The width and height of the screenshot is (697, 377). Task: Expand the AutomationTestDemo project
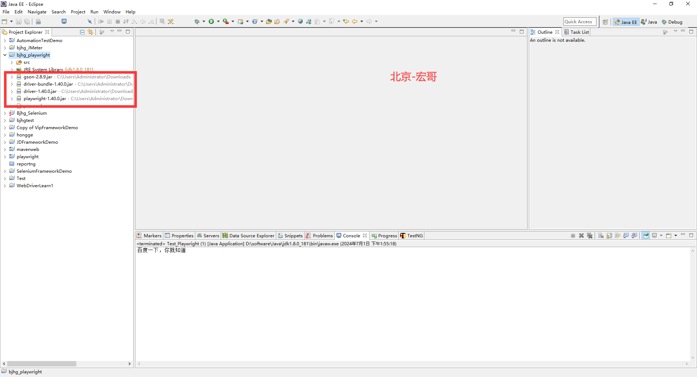click(5, 41)
